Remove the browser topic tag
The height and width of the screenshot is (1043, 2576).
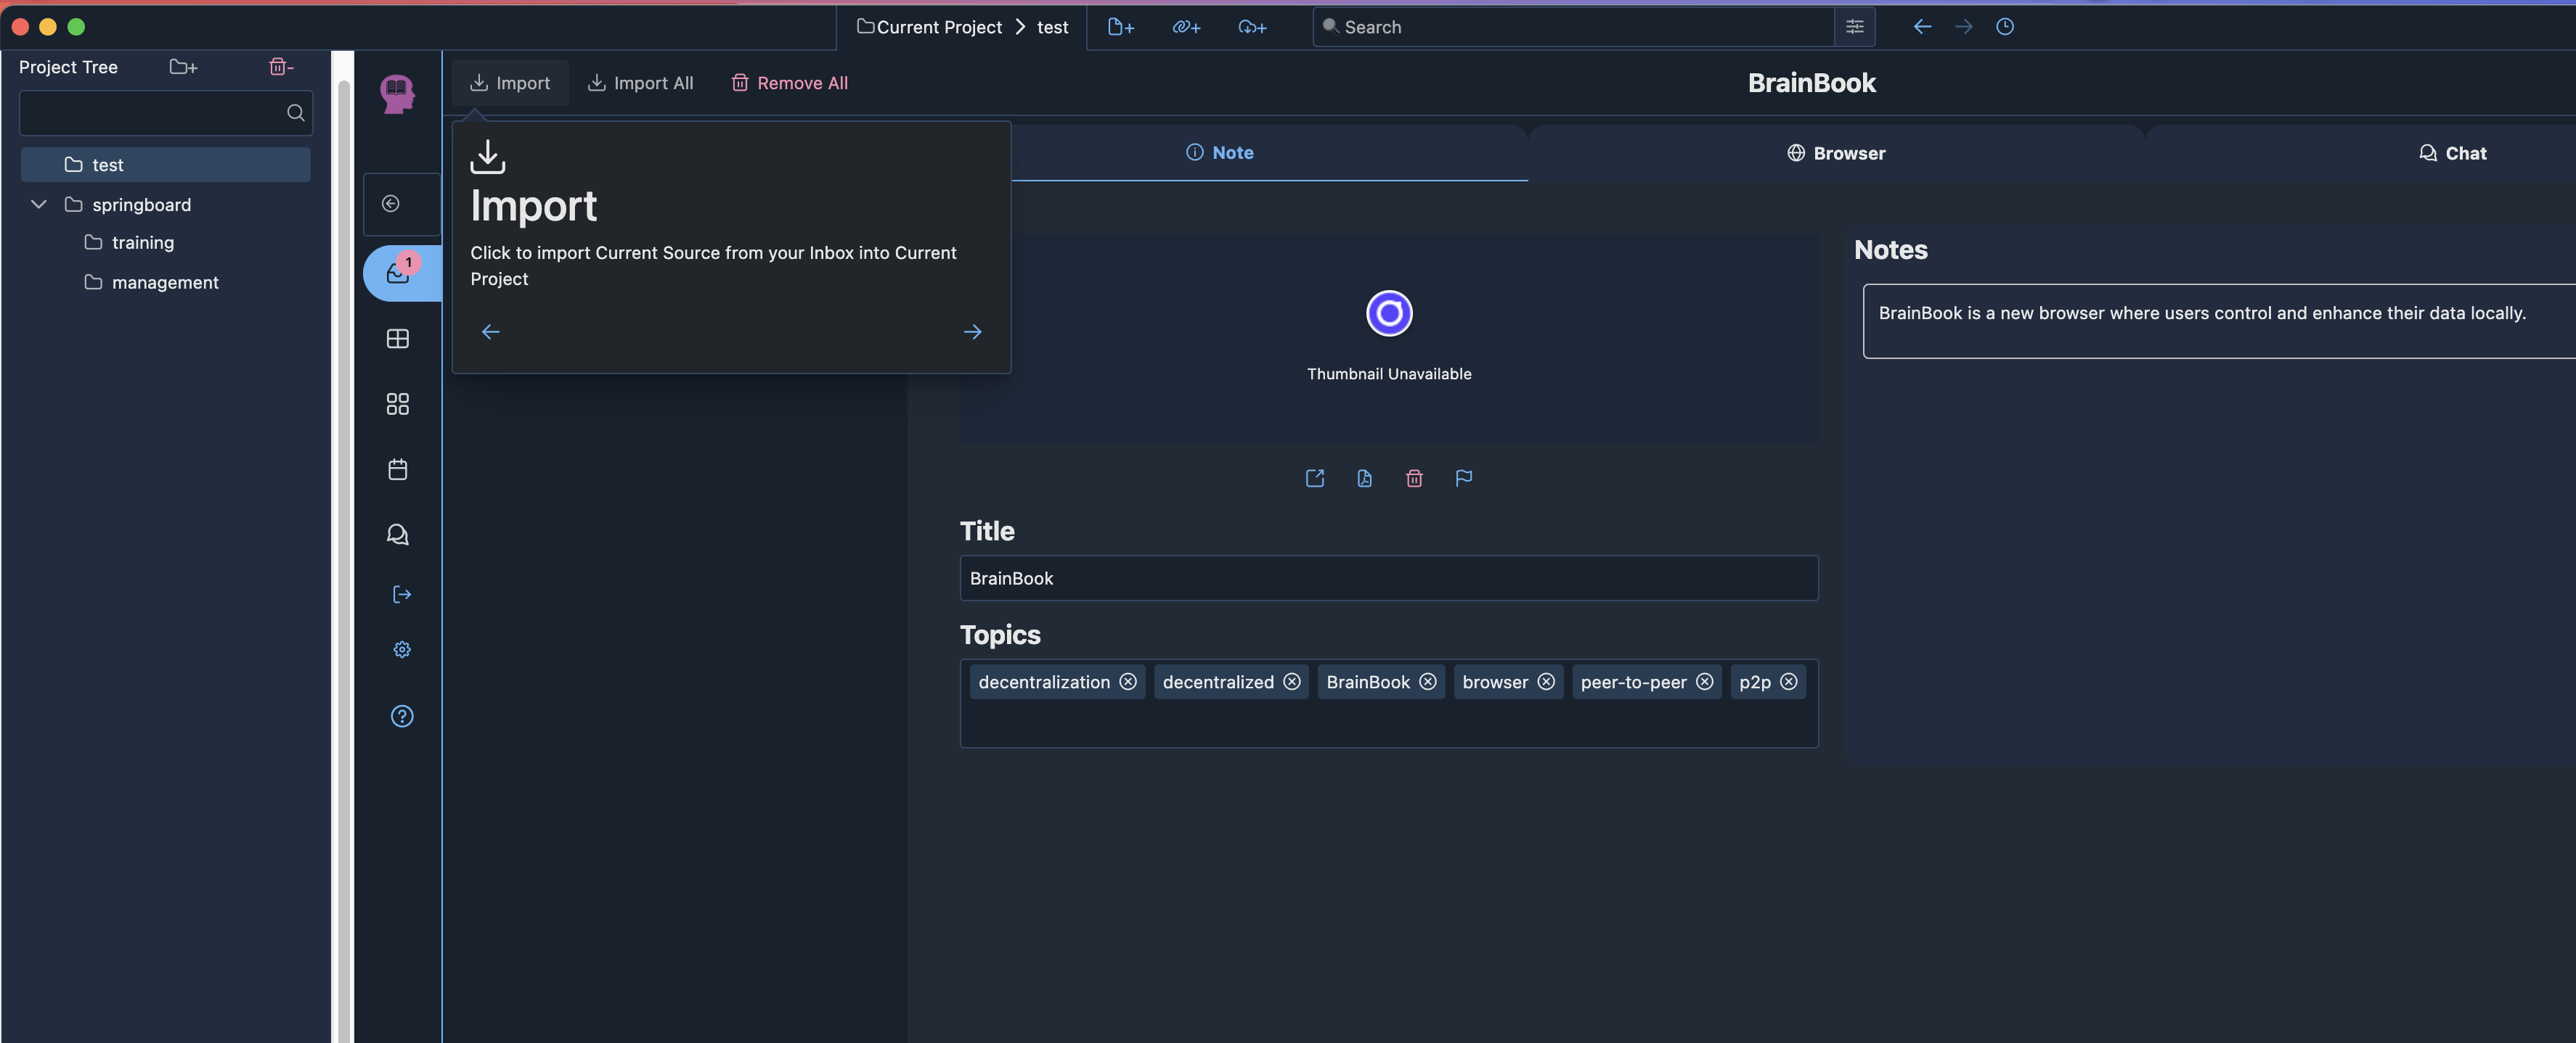(x=1546, y=681)
